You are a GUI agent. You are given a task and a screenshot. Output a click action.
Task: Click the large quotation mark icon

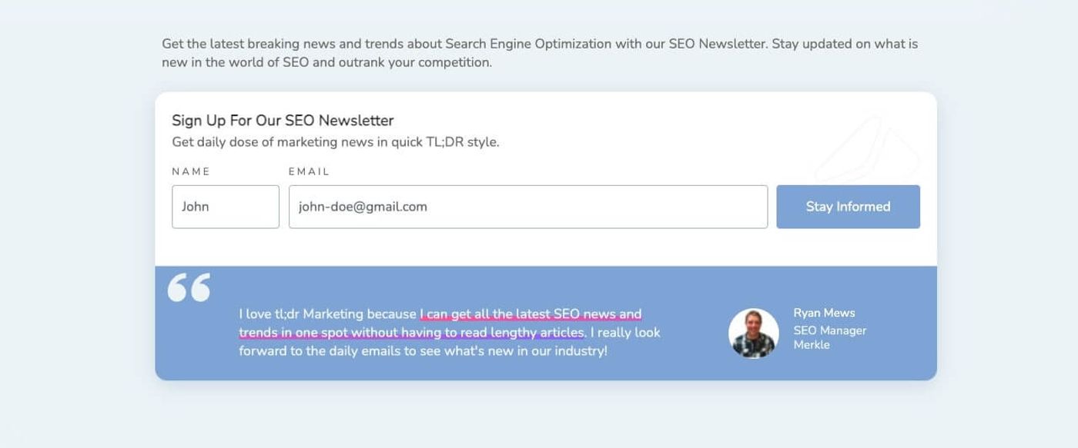pos(189,287)
